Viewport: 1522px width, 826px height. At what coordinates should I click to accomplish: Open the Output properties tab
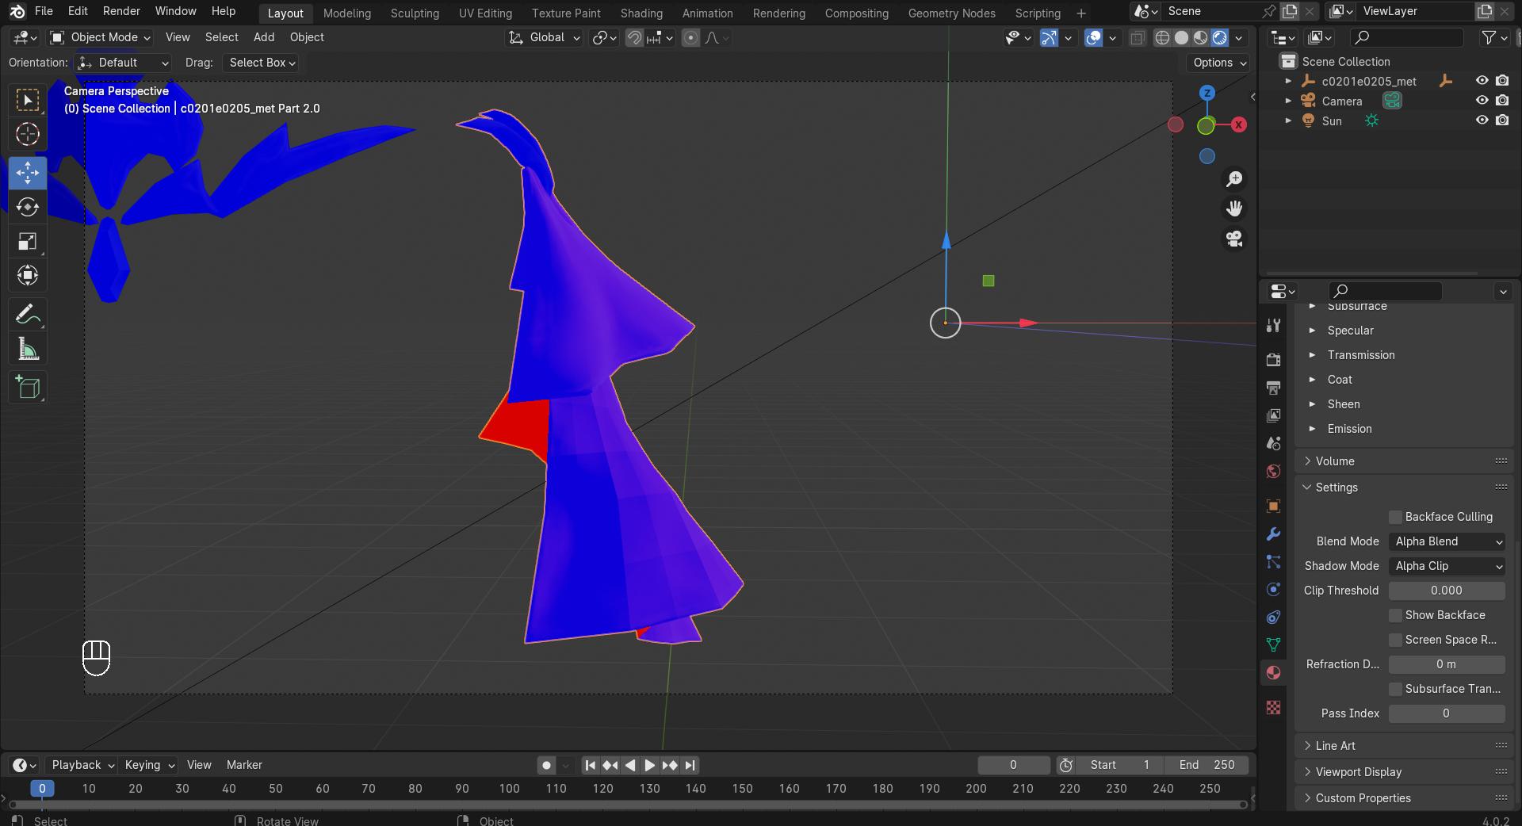coord(1273,388)
